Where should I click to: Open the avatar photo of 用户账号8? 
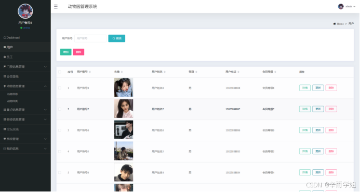pos(124,87)
